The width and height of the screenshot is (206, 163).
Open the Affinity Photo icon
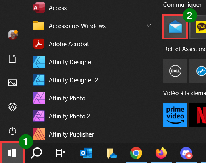pos(39,98)
